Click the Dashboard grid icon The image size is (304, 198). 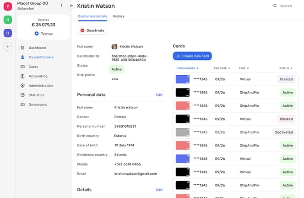[22, 48]
